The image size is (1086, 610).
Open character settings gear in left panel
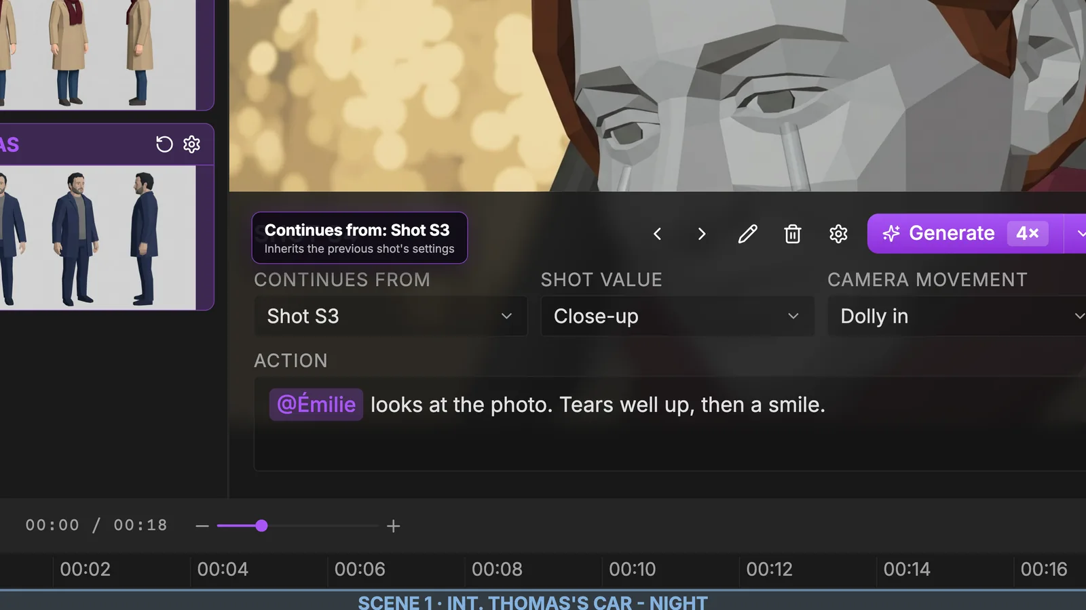click(x=192, y=144)
